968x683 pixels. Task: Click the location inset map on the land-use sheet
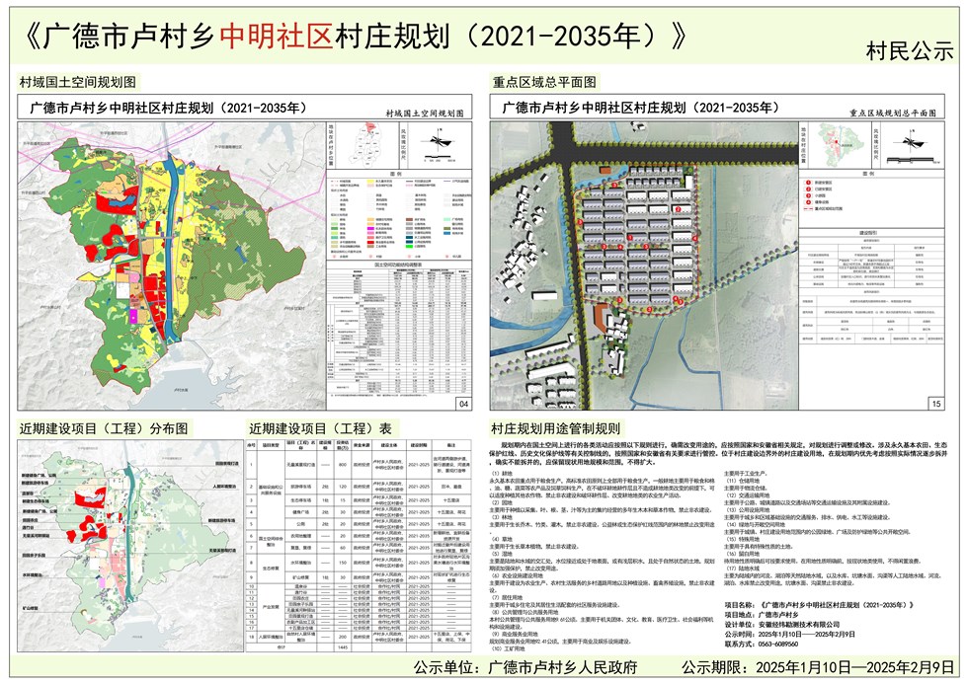pos(366,144)
